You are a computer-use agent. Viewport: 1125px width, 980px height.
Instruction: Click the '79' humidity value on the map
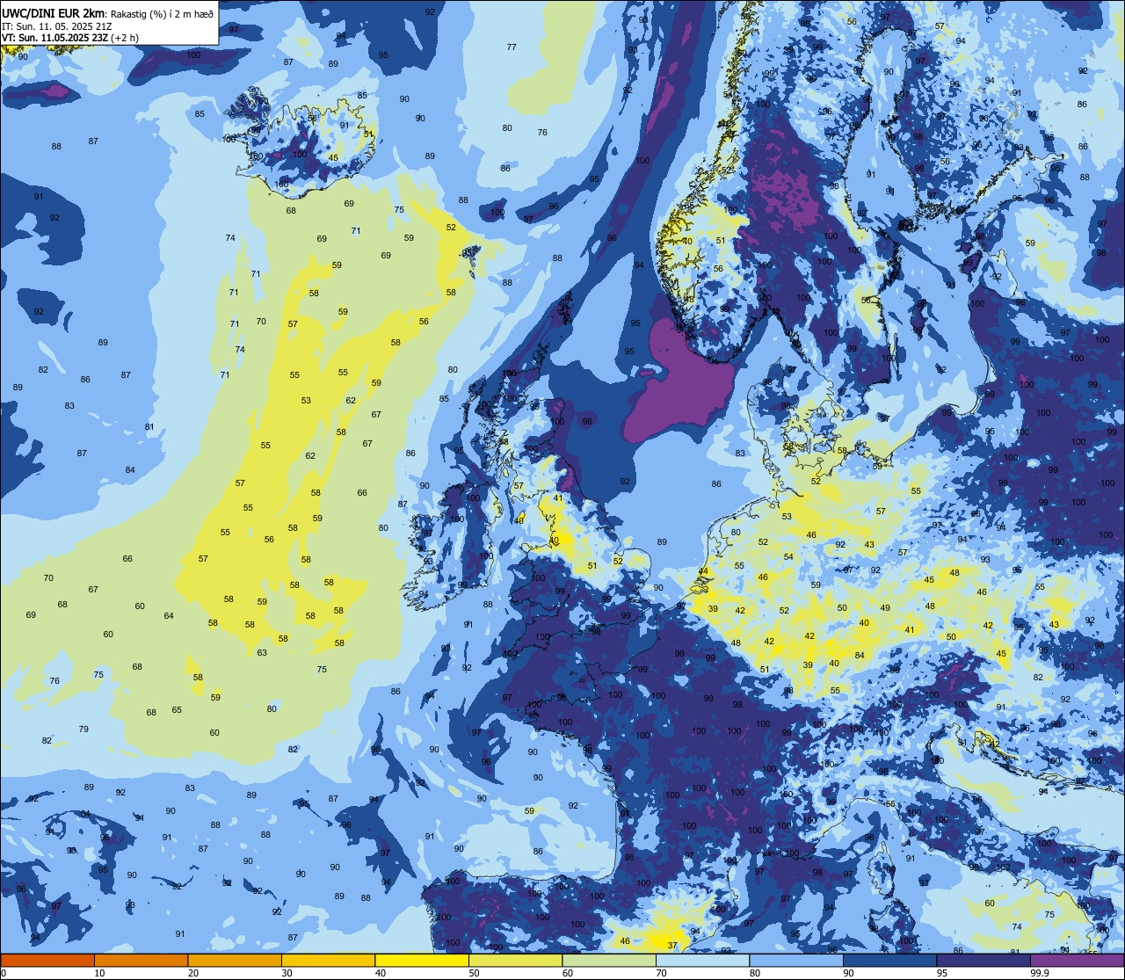click(x=83, y=729)
